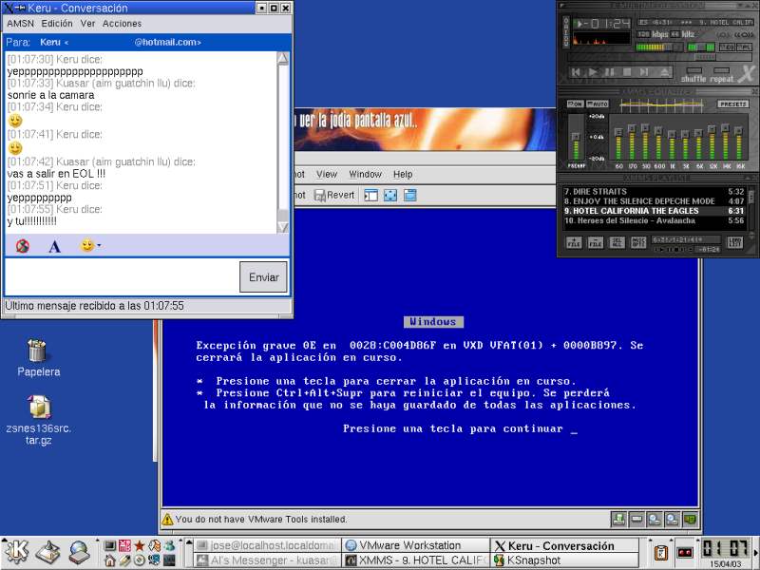The image size is (760, 570).
Task: Open the KDE K menu
Action: (15, 553)
